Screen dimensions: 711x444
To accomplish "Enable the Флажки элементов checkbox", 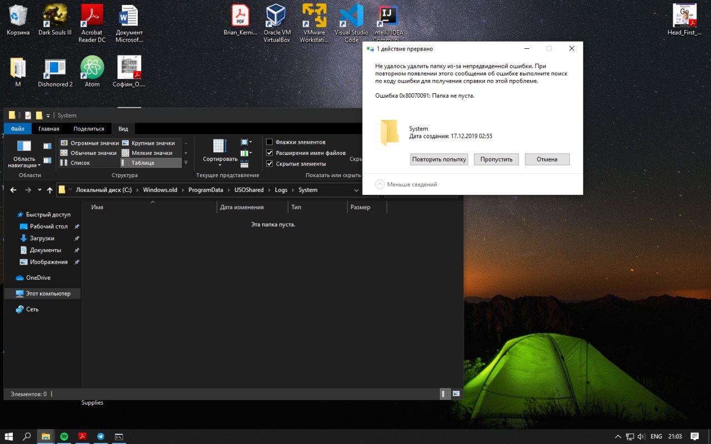I will click(269, 142).
